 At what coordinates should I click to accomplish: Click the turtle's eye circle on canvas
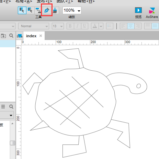(x=138, y=86)
